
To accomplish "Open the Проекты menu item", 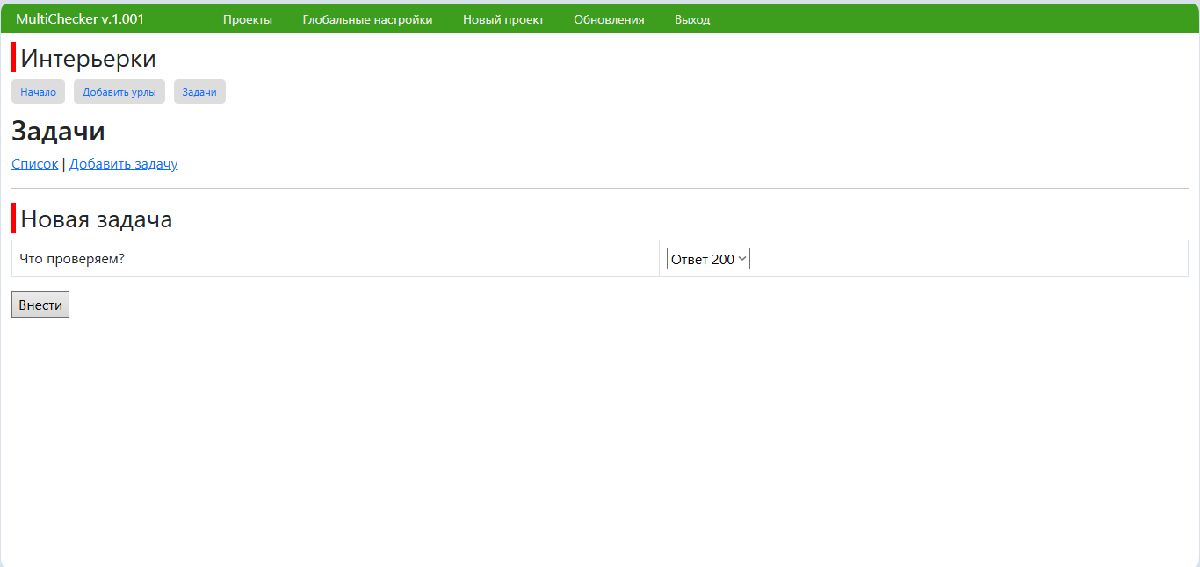I will 248,19.
